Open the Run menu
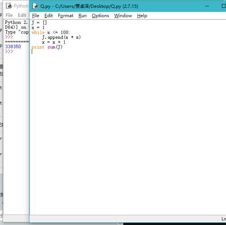 82,16
